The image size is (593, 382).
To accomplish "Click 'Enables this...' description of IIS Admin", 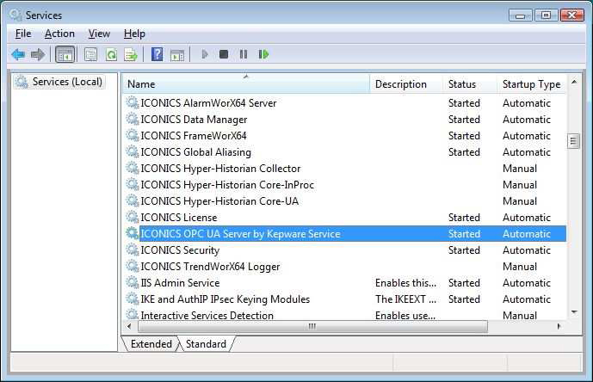I will coord(405,282).
